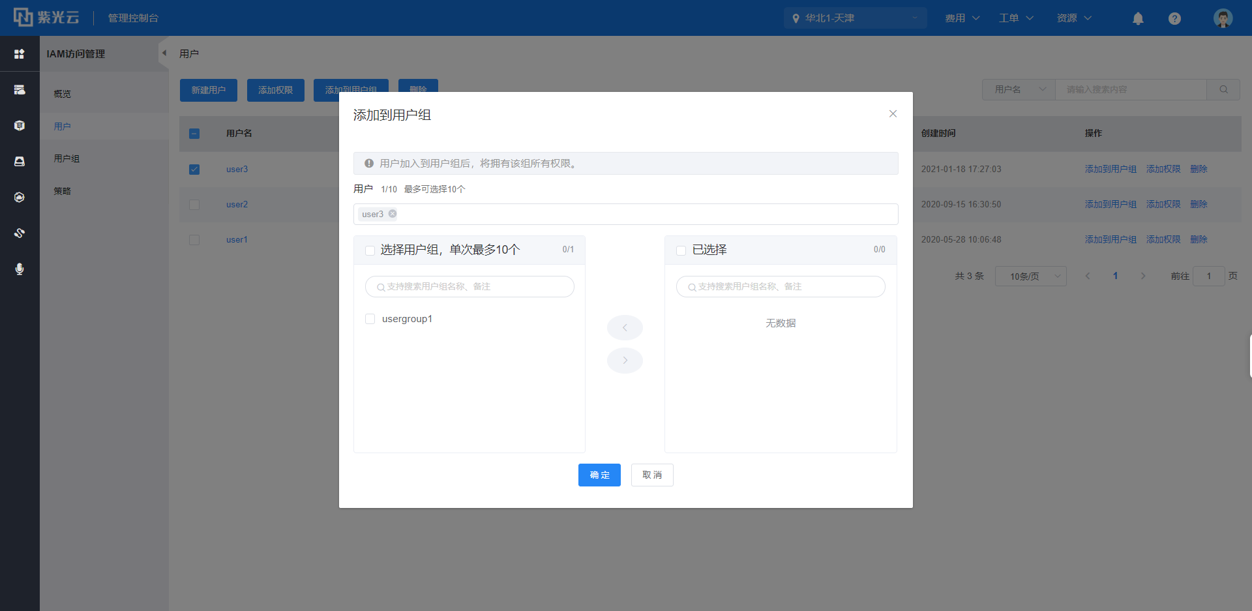
Task: Toggle select-all checkbox for user group list
Action: [x=370, y=250]
